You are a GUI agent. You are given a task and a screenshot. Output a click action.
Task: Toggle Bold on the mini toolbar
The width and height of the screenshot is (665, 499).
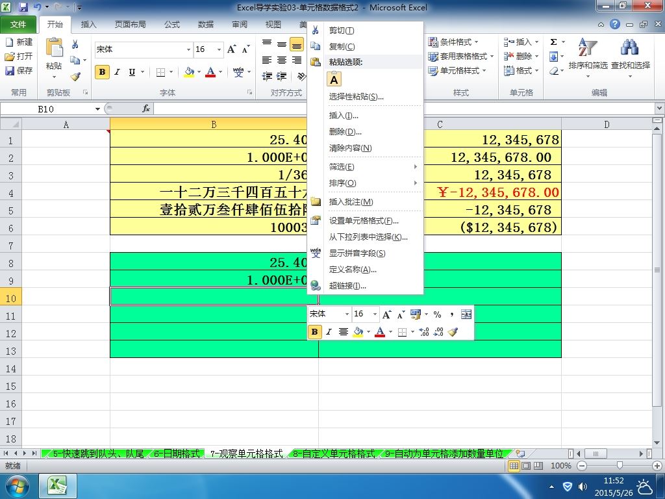click(x=315, y=332)
